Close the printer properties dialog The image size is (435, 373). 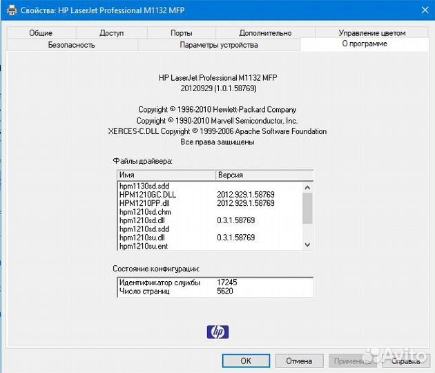[x=425, y=10]
